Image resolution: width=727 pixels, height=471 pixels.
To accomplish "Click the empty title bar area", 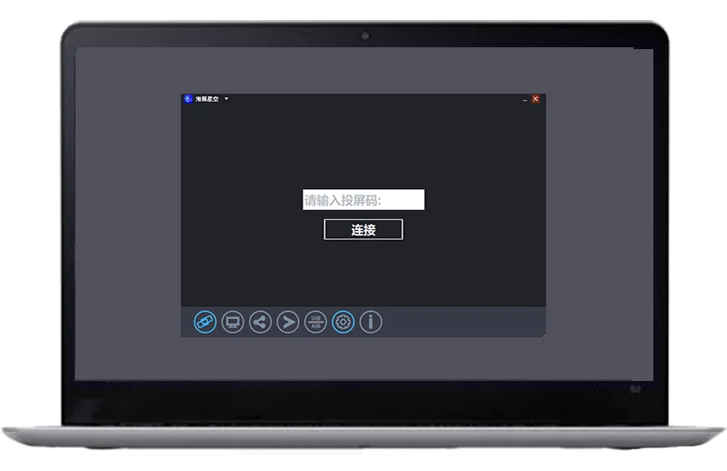I will (x=371, y=99).
